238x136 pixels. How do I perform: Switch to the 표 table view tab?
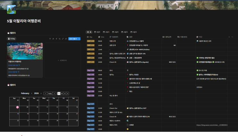(89, 32)
